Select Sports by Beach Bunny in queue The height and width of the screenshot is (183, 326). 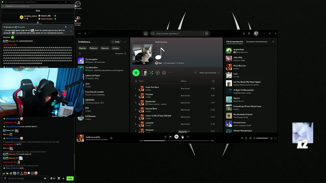[x=251, y=99]
